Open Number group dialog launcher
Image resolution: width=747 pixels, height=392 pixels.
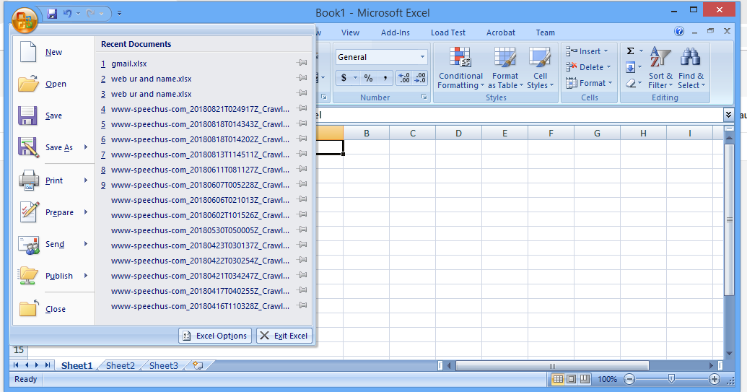coord(424,97)
